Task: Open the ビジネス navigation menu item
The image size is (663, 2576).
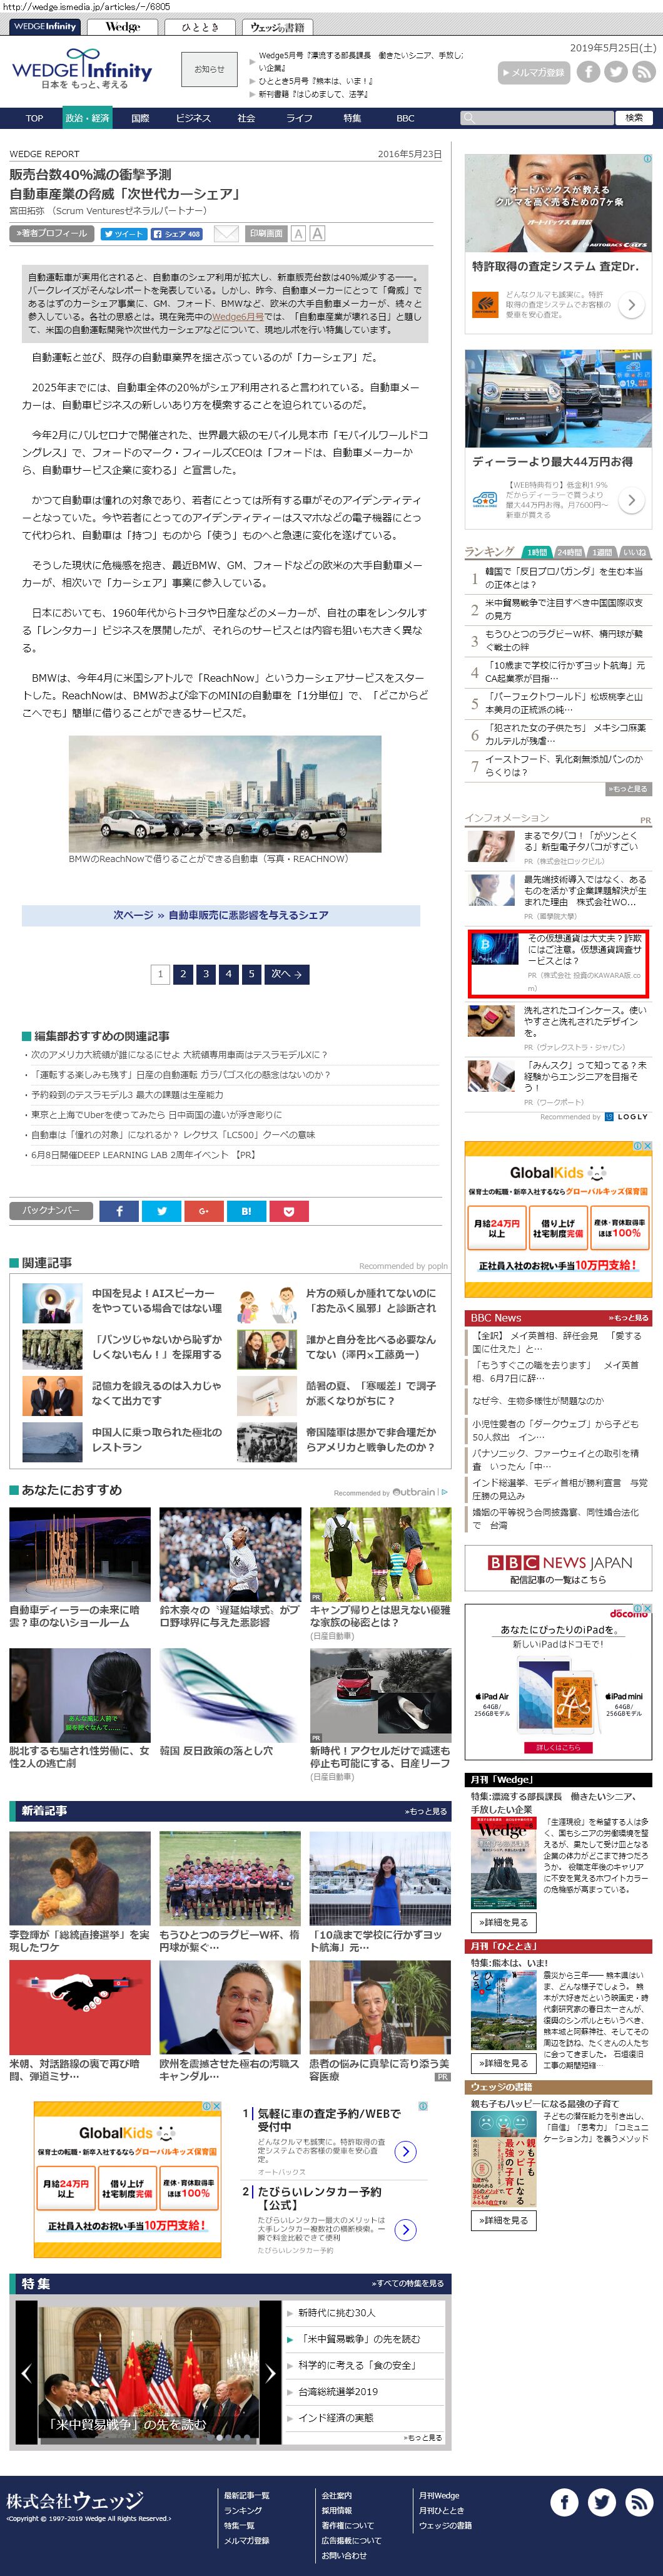Action: pos(193,118)
